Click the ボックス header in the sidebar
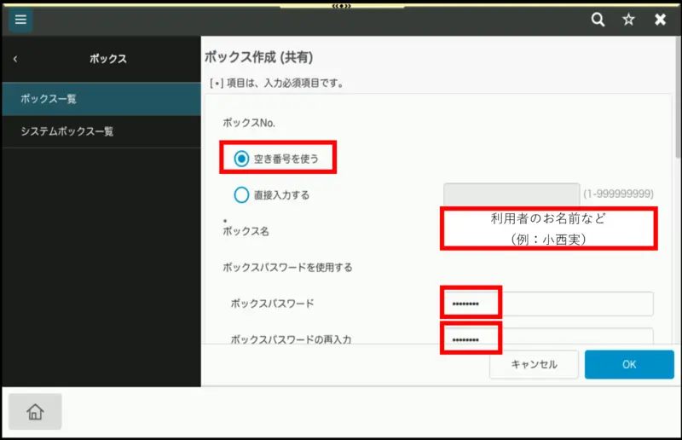 pyautogui.click(x=108, y=60)
